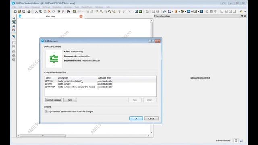Click second icon beside Submodel mode label

pyautogui.click(x=241, y=141)
